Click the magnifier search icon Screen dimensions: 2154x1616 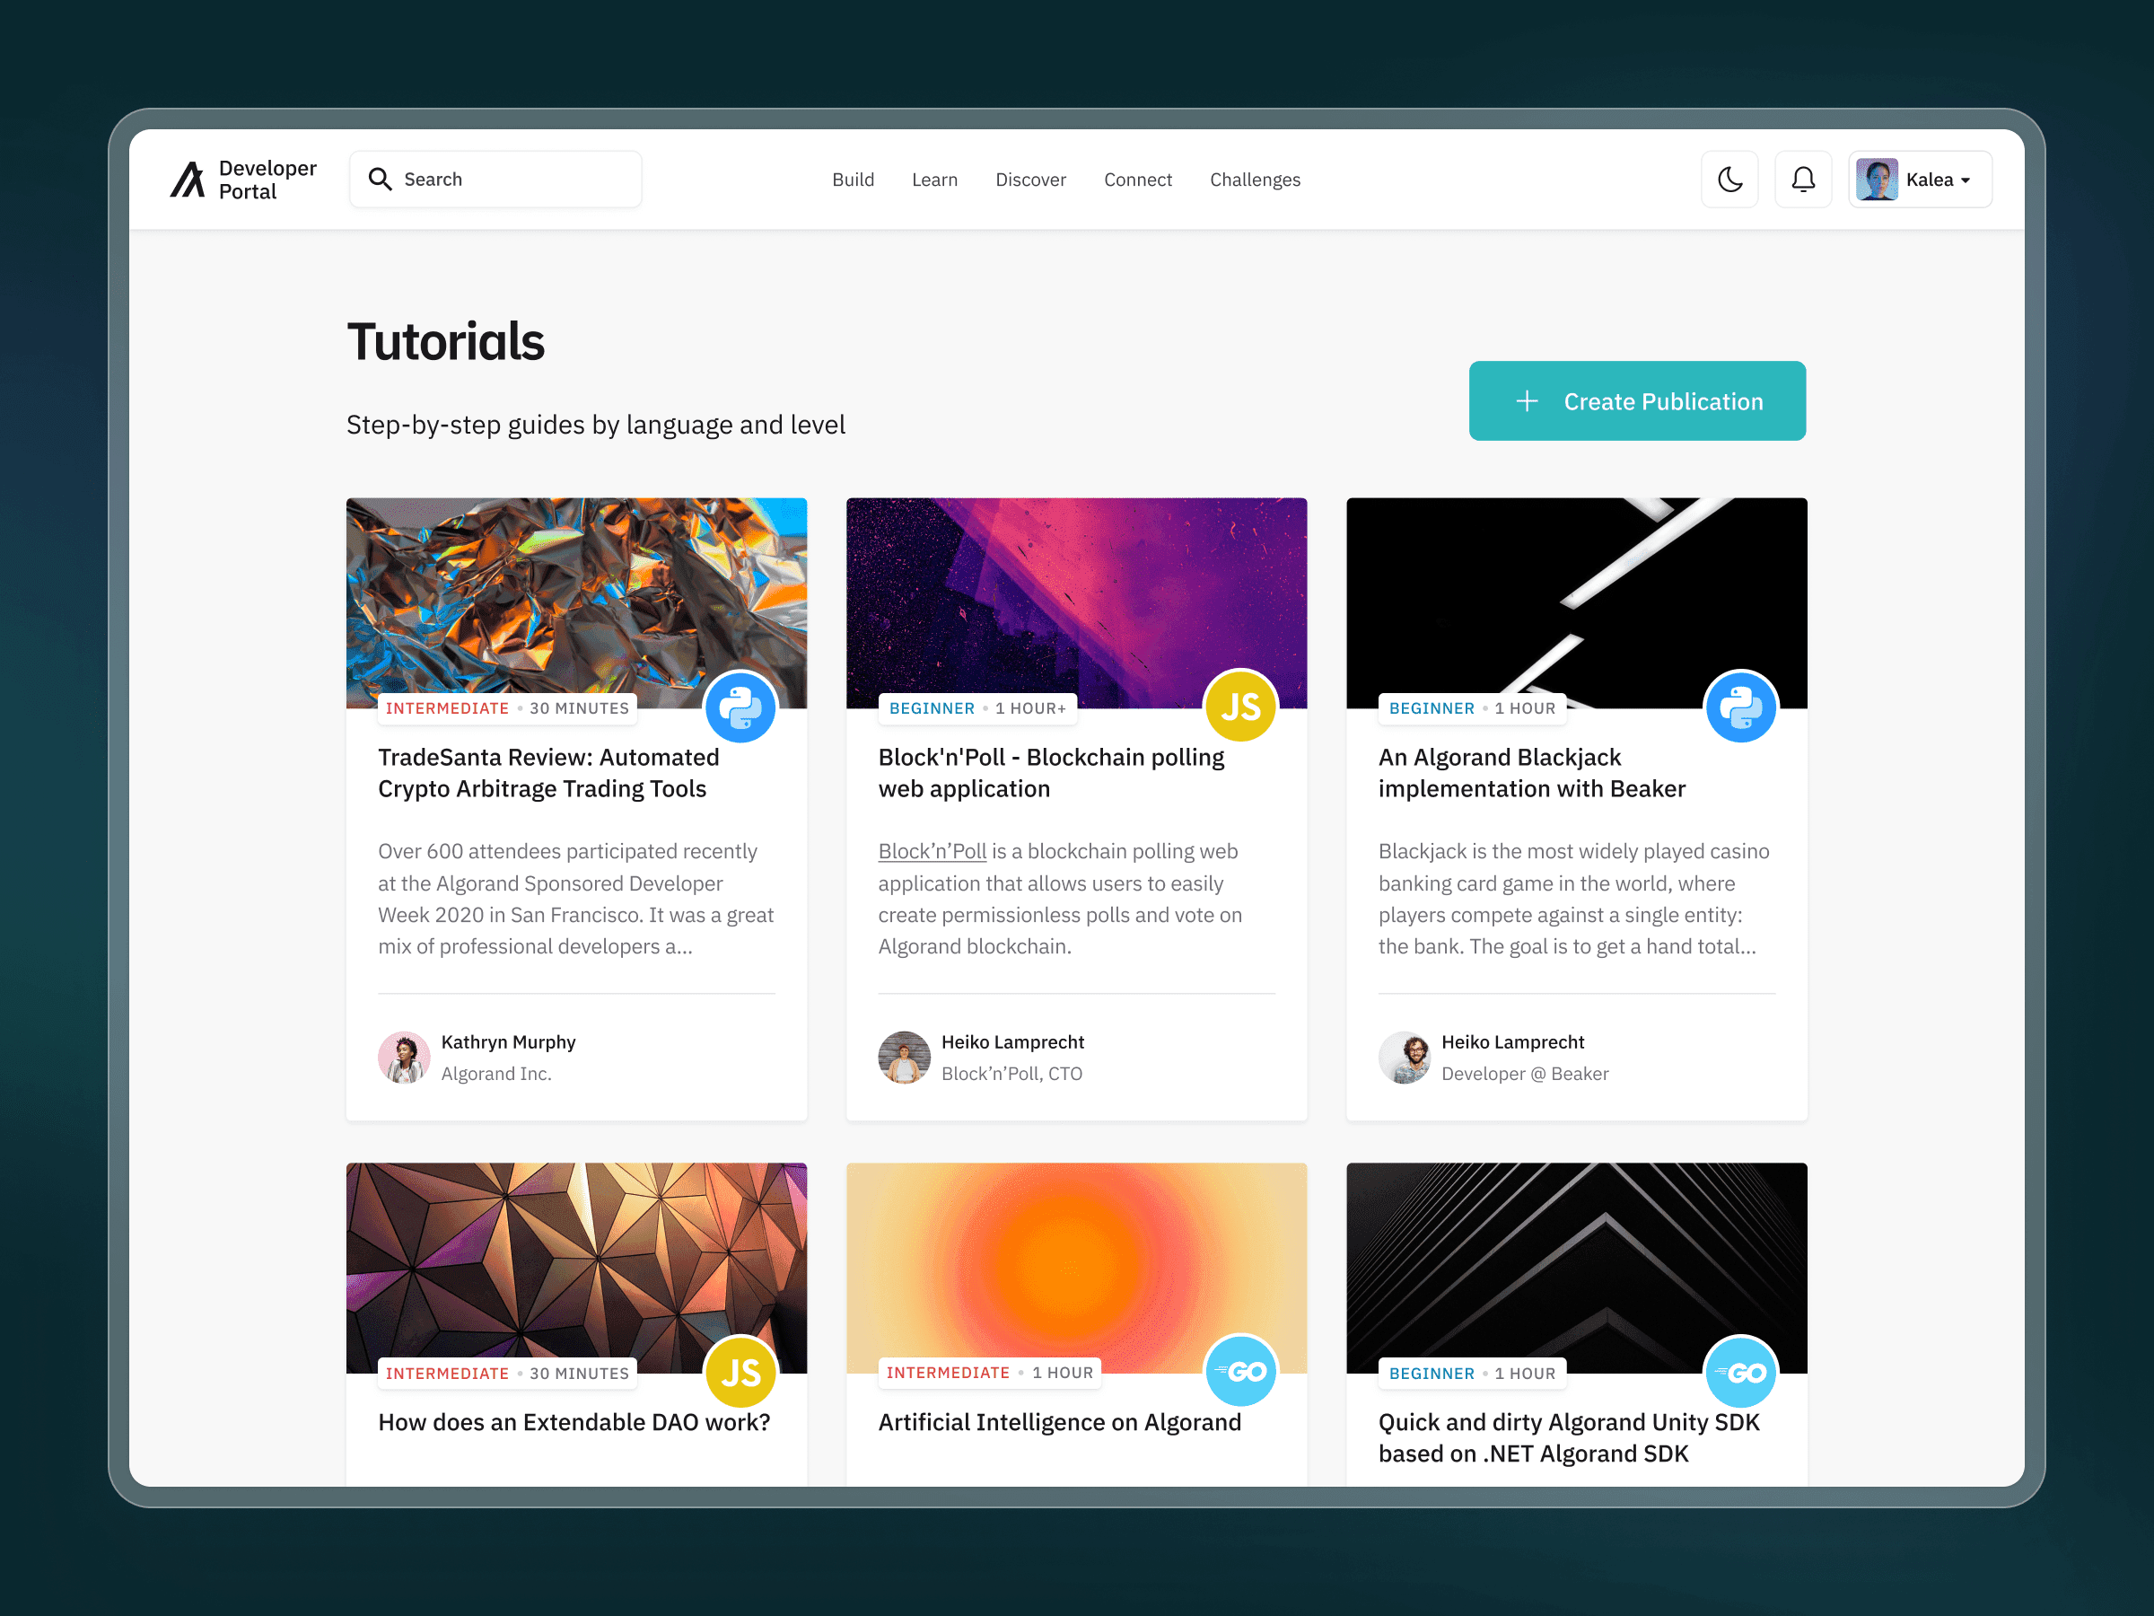[380, 180]
